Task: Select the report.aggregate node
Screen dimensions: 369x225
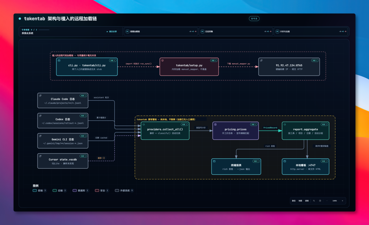Action: (x=305, y=131)
